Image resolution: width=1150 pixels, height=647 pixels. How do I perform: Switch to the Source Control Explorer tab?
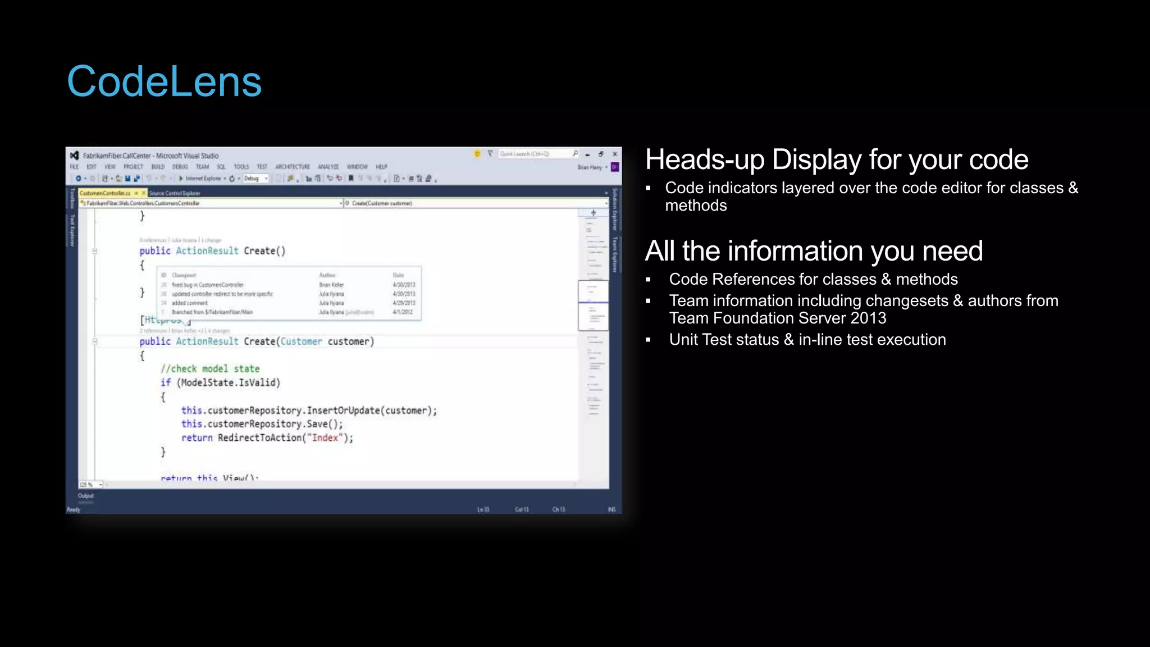tap(175, 193)
